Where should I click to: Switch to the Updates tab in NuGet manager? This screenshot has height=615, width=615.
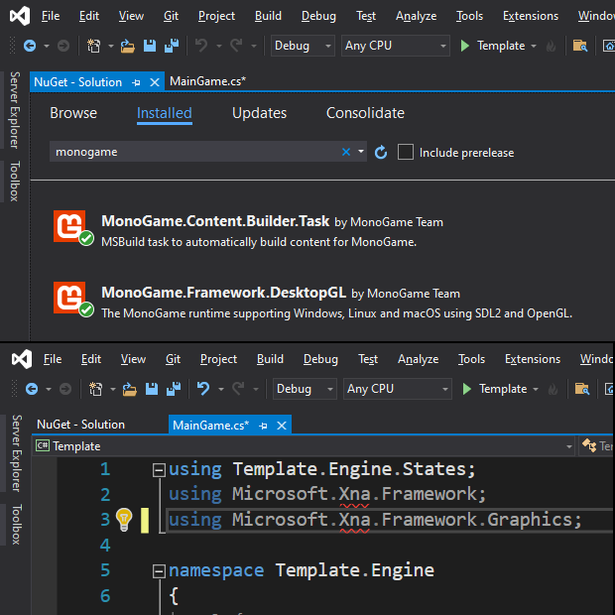click(x=259, y=113)
